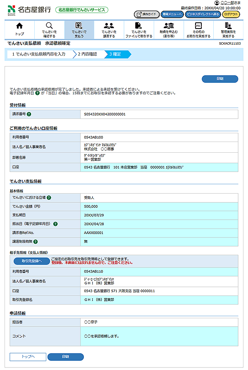
Task: Click help icon beside でんさいにおける立場
Action: tap(49, 198)
